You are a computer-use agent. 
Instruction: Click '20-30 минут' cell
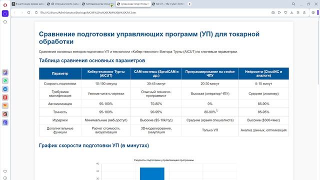point(210,83)
